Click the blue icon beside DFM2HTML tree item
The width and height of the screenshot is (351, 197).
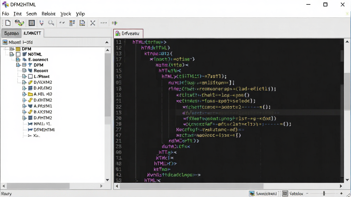pos(30,130)
